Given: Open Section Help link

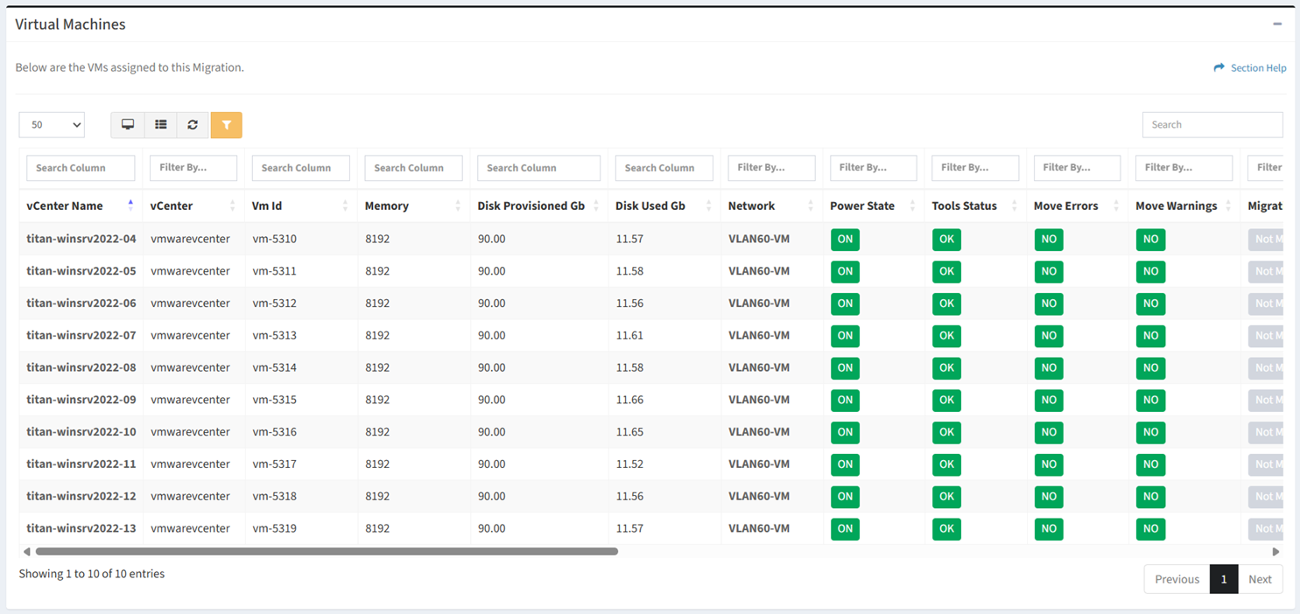Looking at the screenshot, I should click(x=1250, y=67).
